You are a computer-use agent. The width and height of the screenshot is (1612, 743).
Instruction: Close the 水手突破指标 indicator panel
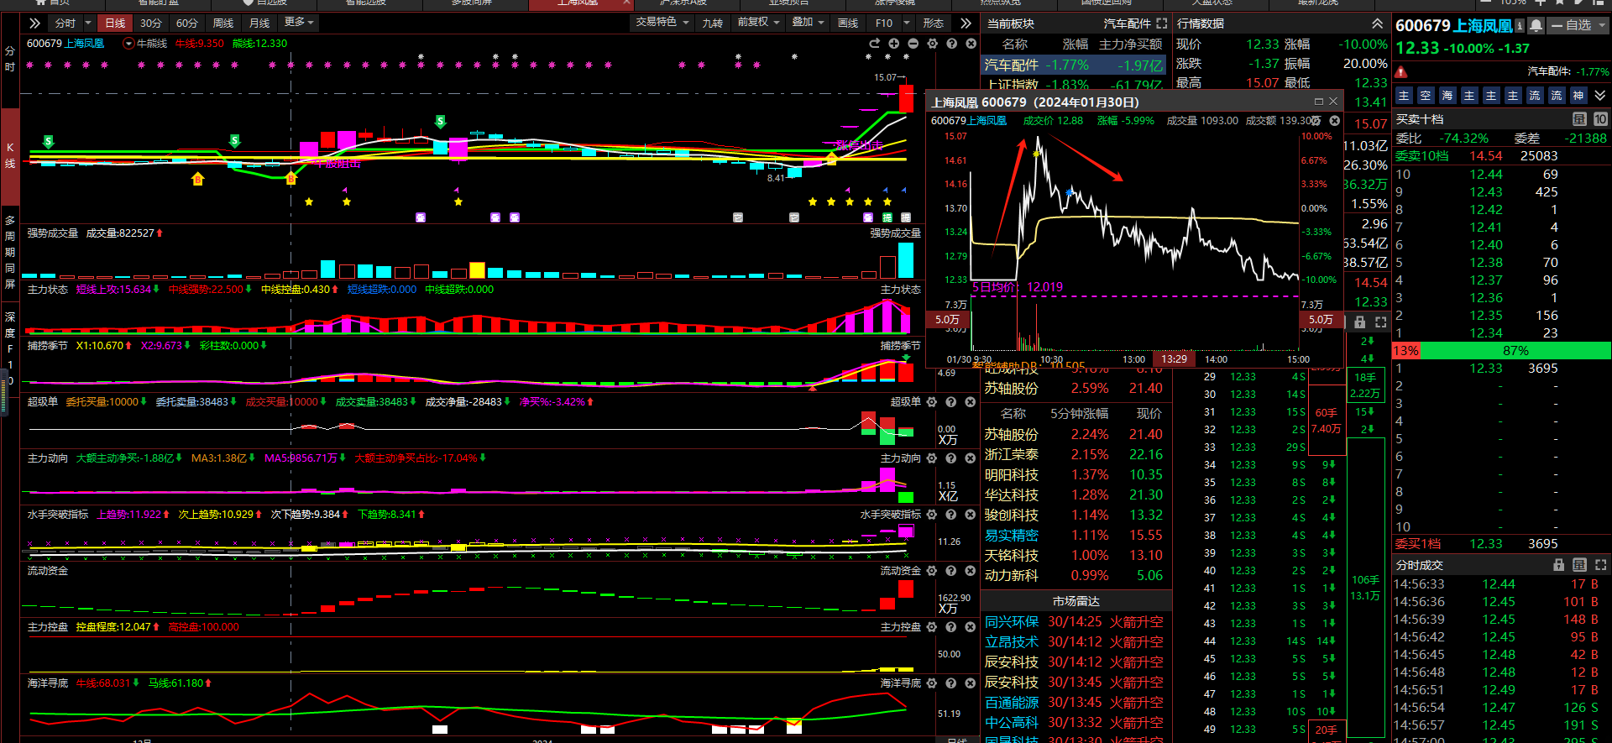pyautogui.click(x=970, y=515)
